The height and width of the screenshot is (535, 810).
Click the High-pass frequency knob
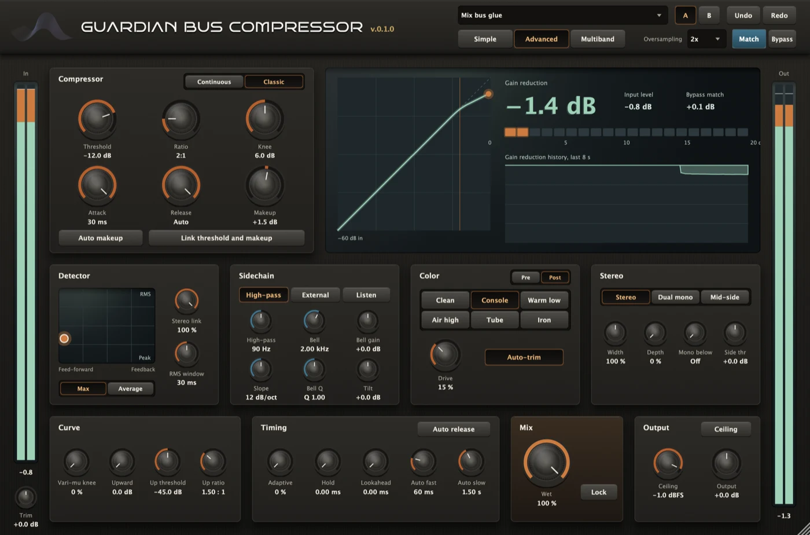coord(261,321)
